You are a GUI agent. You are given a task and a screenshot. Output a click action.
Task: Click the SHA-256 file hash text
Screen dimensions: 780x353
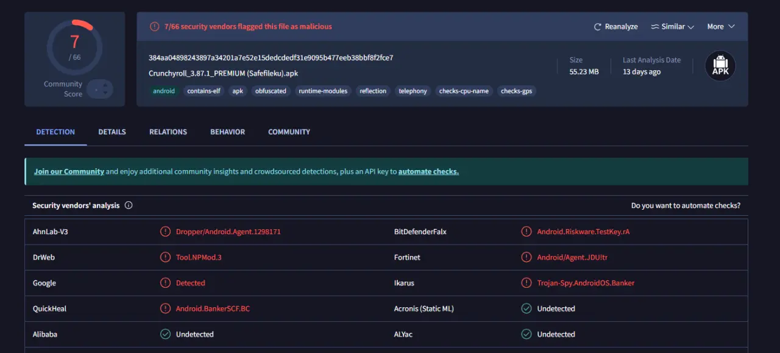271,58
